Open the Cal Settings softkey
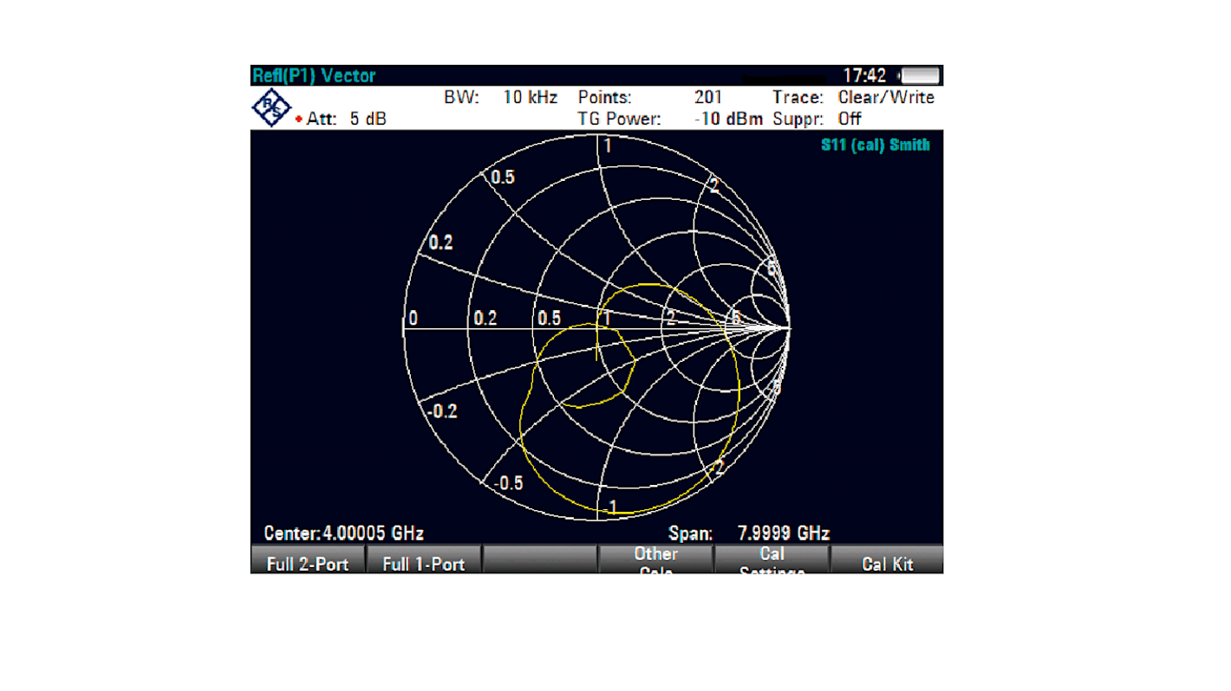Image resolution: width=1231 pixels, height=691 pixels. (772, 559)
